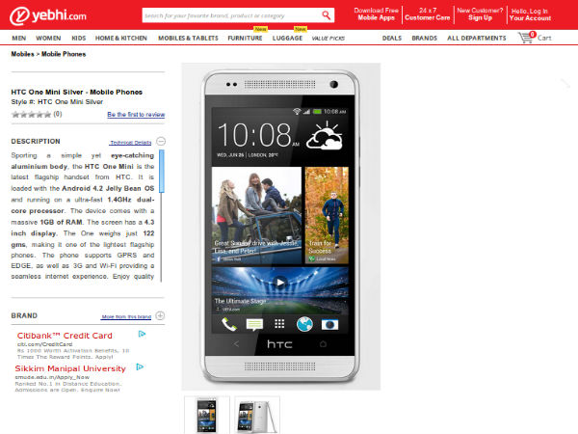
Task: Open the Technical Details link
Action: tap(130, 142)
